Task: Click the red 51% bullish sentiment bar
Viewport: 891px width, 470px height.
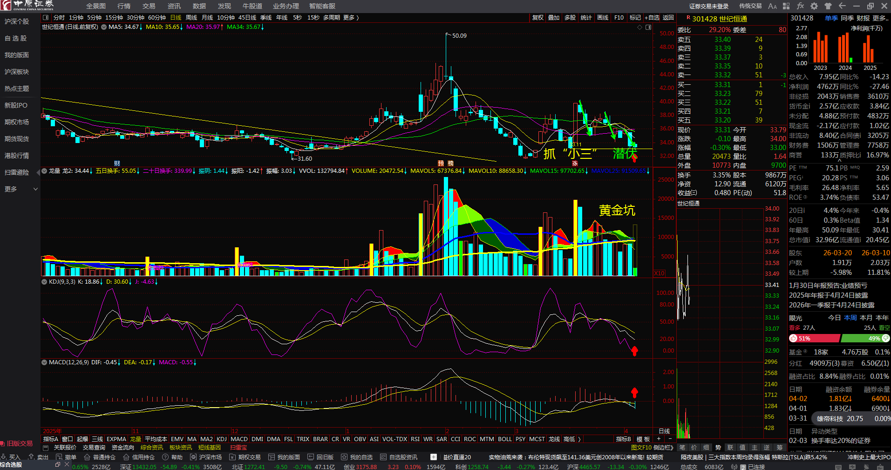Action: pos(815,339)
